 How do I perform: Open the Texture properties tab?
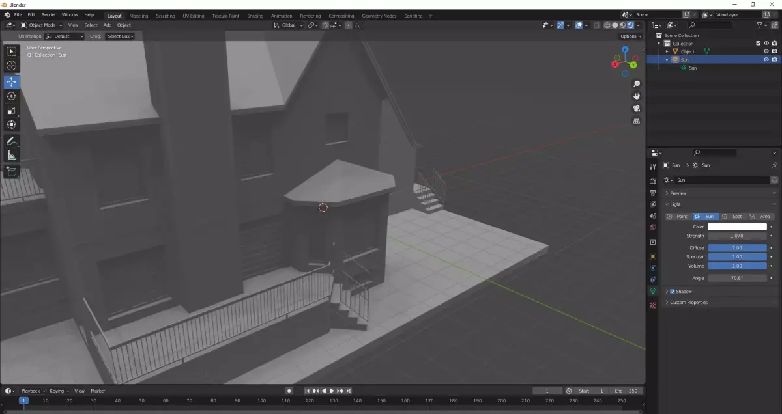653,305
